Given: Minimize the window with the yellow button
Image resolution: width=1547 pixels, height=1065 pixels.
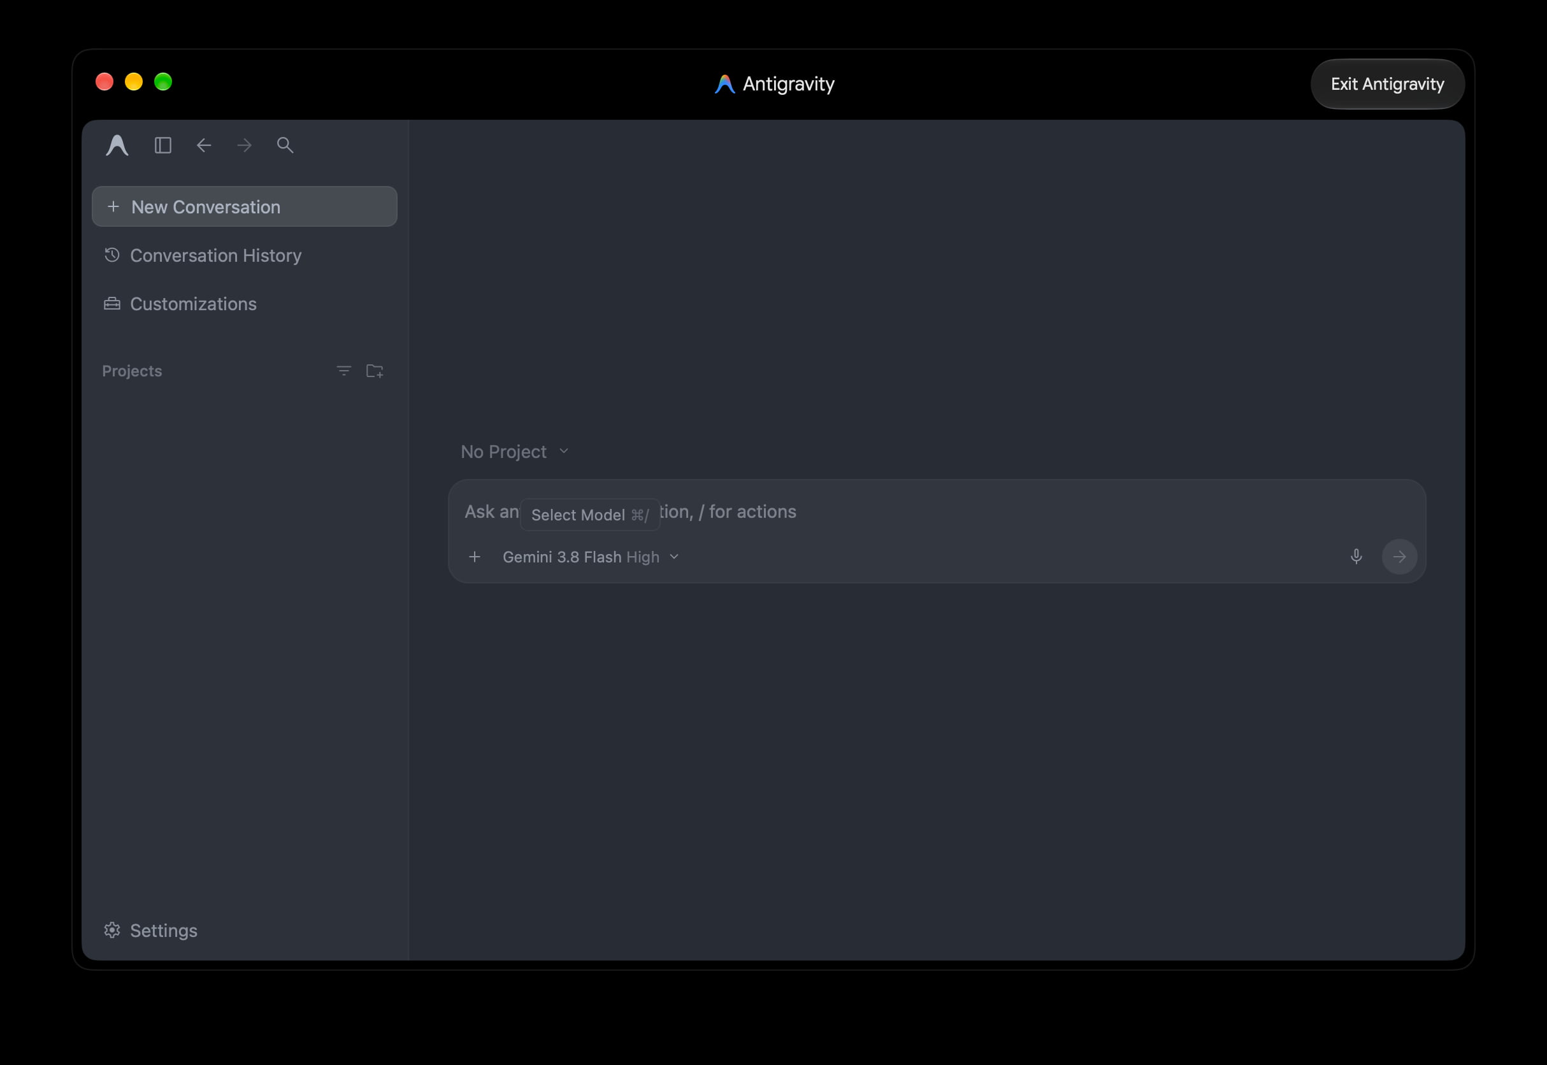Looking at the screenshot, I should pyautogui.click(x=134, y=82).
